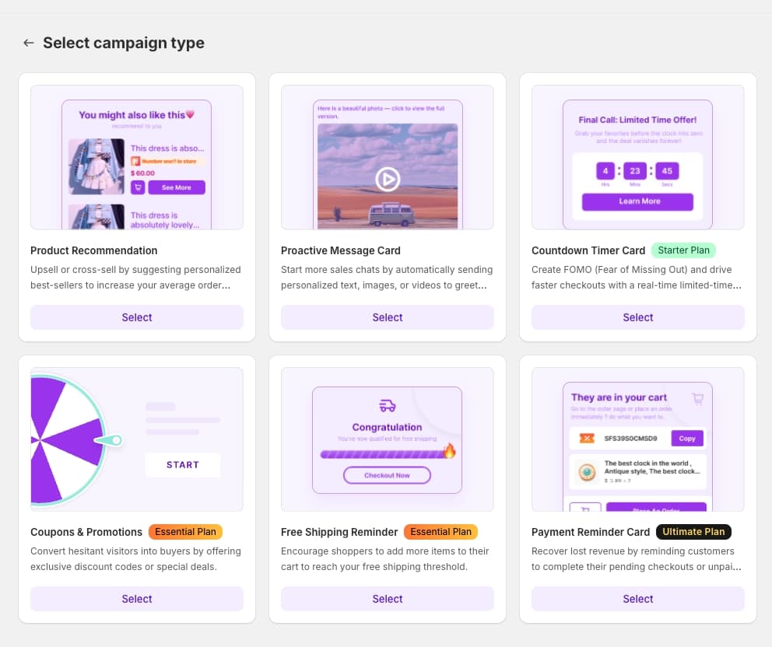Click the Select campaign type heading
Screen dimensions: 772x647
pyautogui.click(x=124, y=43)
